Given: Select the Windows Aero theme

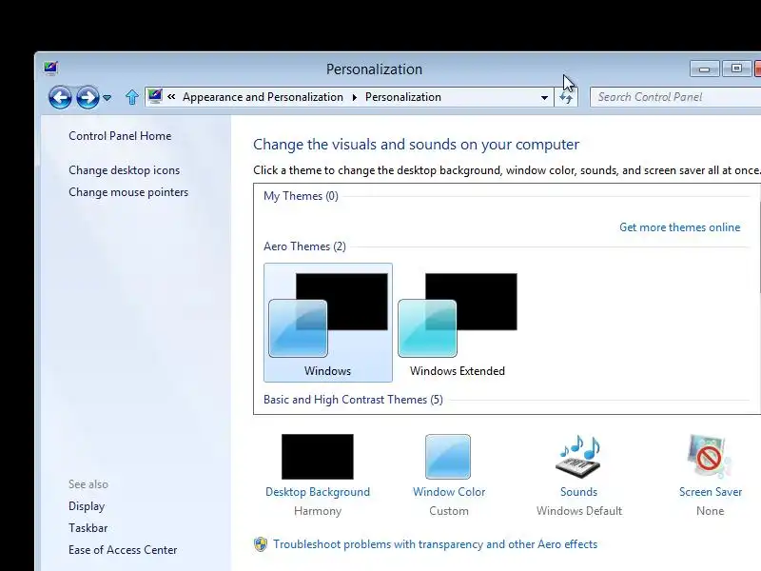Looking at the screenshot, I should (328, 323).
